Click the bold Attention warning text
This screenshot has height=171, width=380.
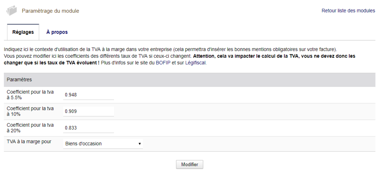point(179,60)
